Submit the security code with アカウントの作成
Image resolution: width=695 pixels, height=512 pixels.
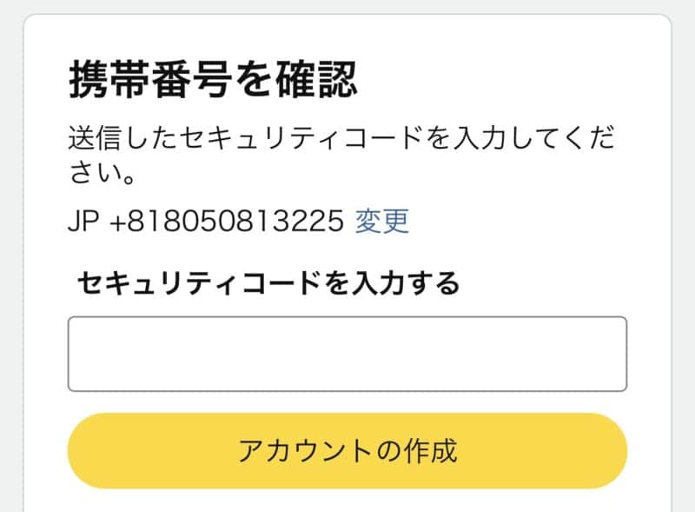point(347,450)
